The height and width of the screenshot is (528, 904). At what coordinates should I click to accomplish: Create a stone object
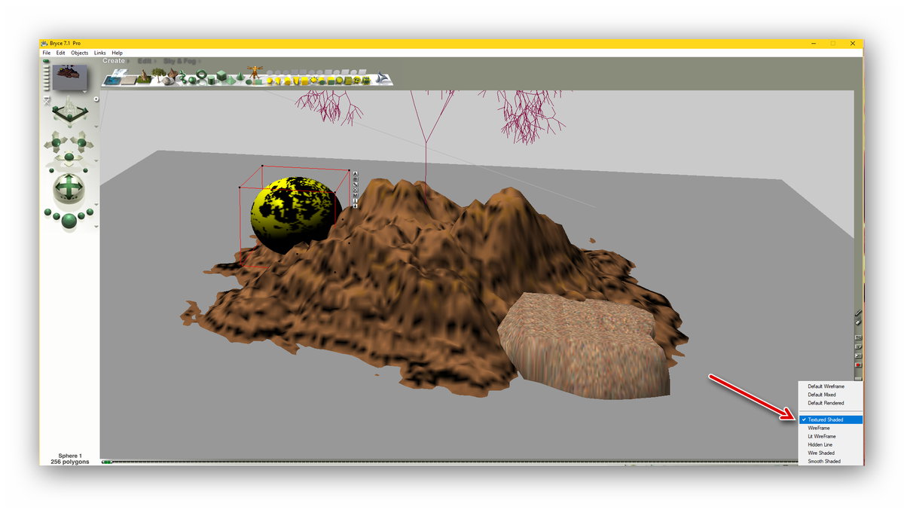point(167,81)
